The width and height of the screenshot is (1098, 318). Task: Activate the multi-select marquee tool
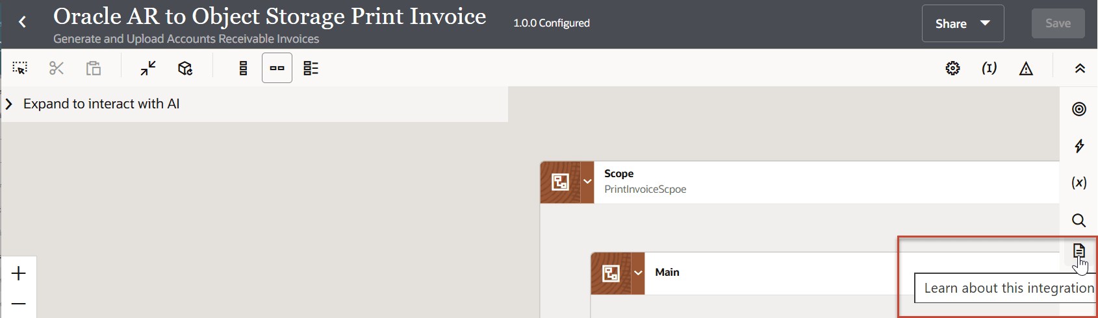[20, 68]
